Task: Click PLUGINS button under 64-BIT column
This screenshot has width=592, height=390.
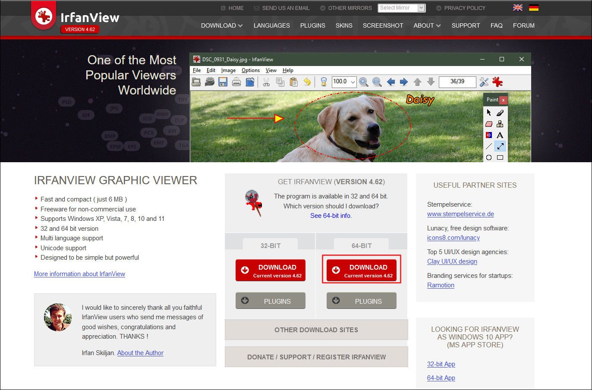Action: click(x=362, y=301)
